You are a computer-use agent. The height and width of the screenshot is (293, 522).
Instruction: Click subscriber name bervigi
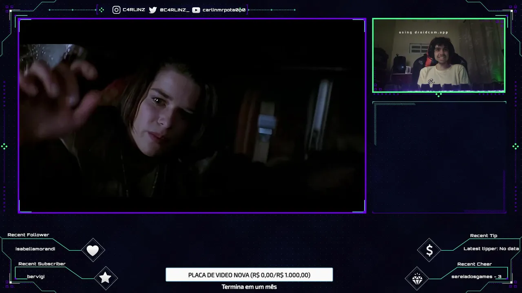pyautogui.click(x=35, y=276)
